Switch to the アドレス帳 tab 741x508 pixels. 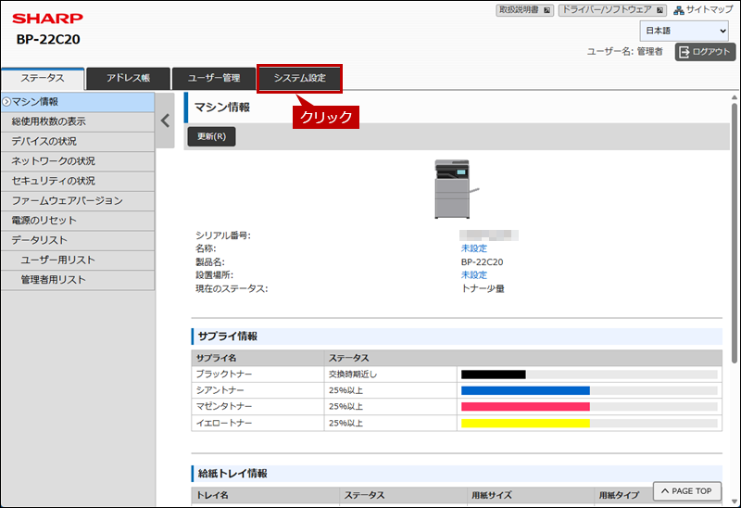(x=129, y=78)
